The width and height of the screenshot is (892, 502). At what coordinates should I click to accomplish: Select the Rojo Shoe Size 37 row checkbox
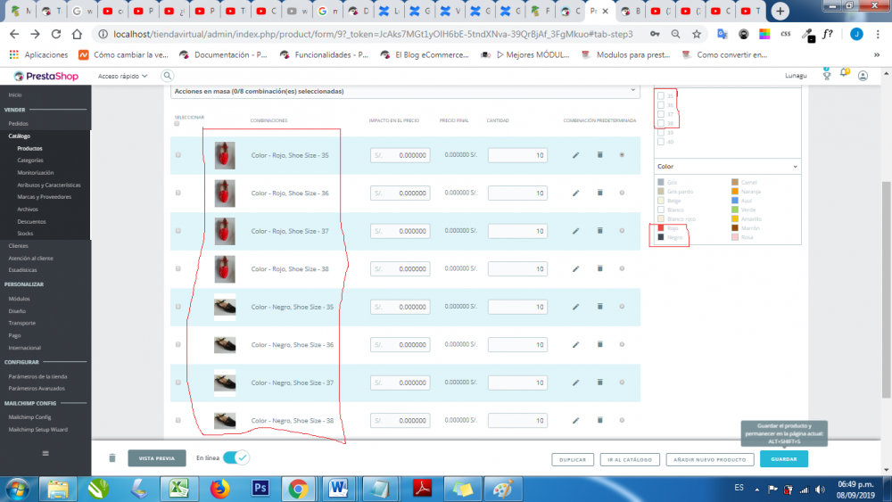pyautogui.click(x=178, y=231)
